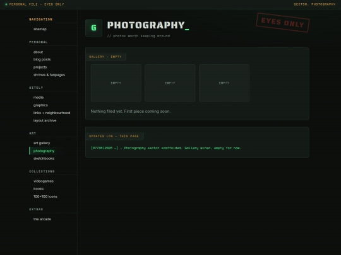Open the graphics section
Screen dimensions: 341x255
pyautogui.click(x=40, y=105)
